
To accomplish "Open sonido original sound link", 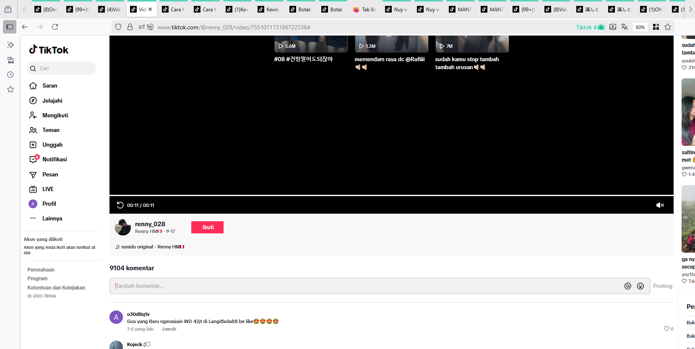I will point(150,247).
